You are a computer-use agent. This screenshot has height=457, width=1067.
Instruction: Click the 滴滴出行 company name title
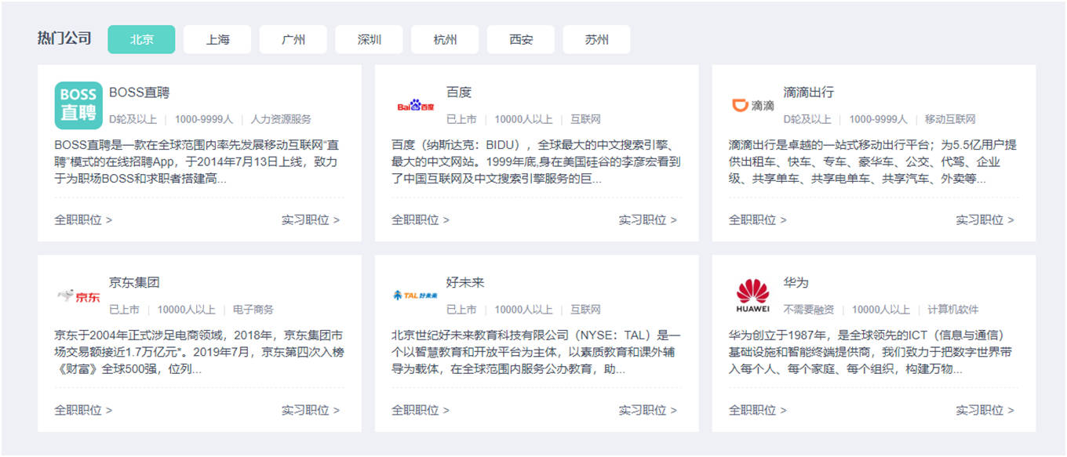point(809,92)
